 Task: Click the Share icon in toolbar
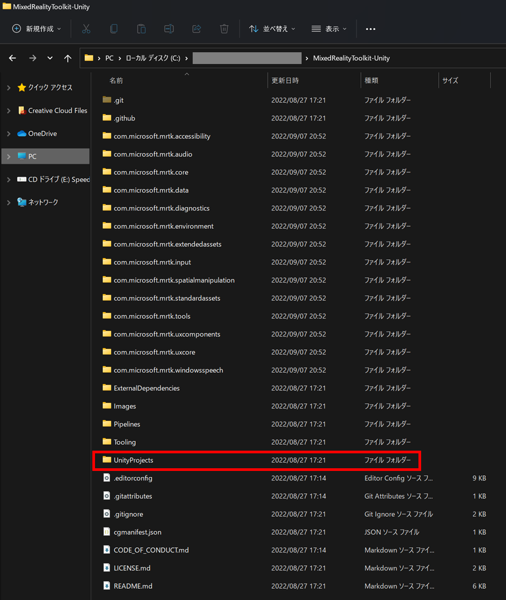pyautogui.click(x=196, y=29)
